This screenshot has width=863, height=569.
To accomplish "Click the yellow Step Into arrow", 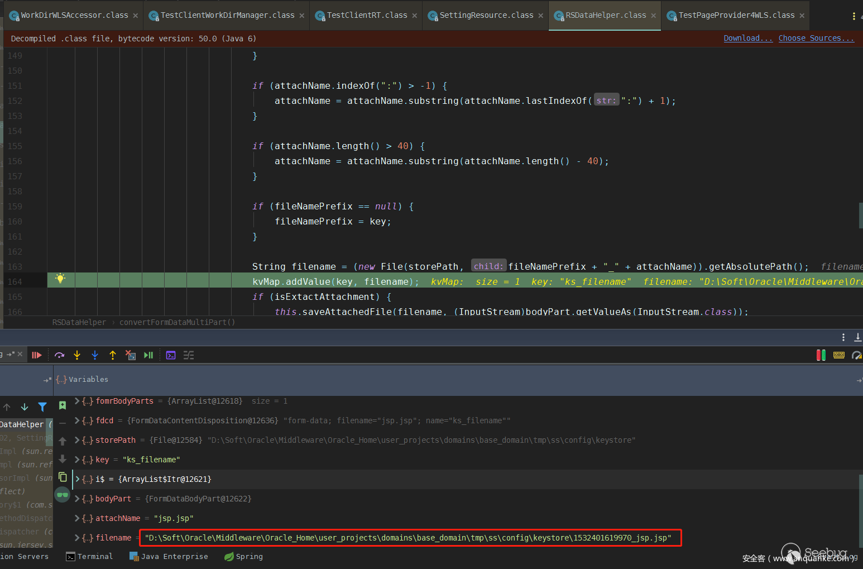I will click(x=77, y=355).
